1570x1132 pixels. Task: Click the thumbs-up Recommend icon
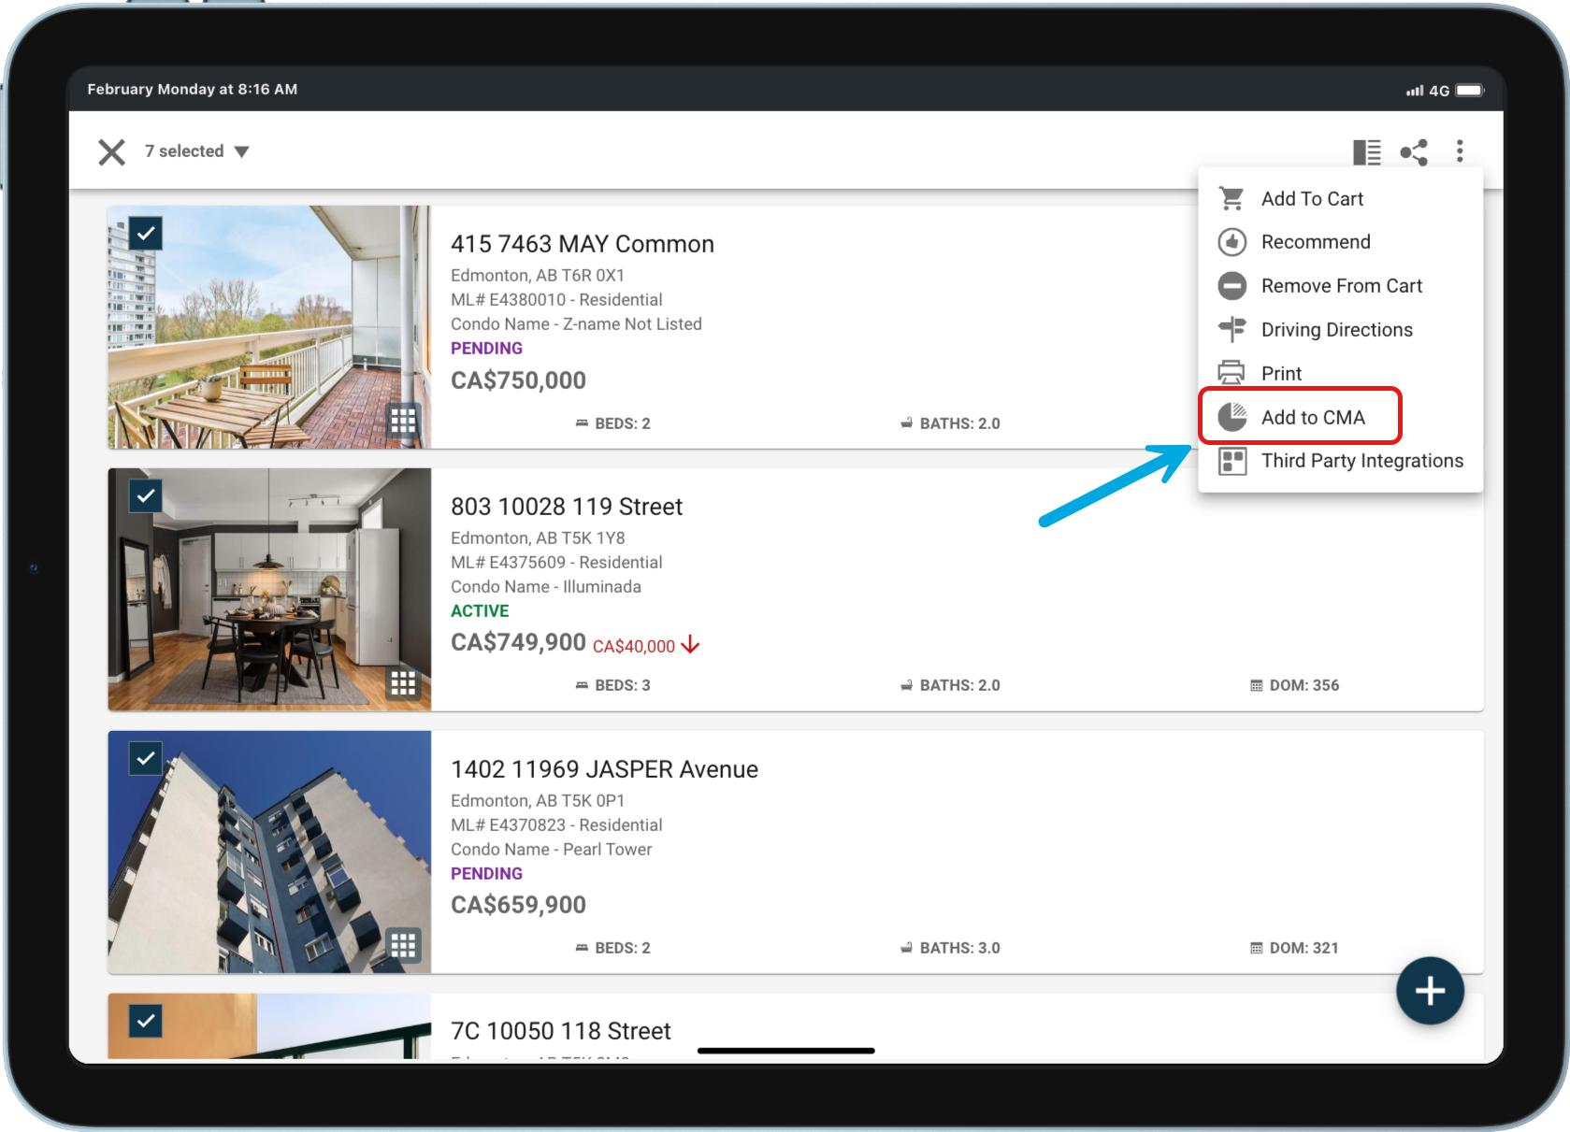tap(1232, 242)
